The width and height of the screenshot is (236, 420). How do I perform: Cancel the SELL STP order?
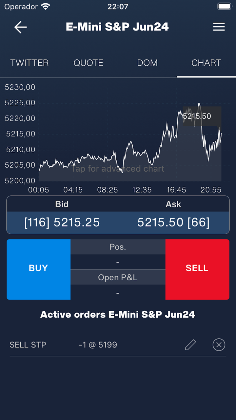[219, 345]
